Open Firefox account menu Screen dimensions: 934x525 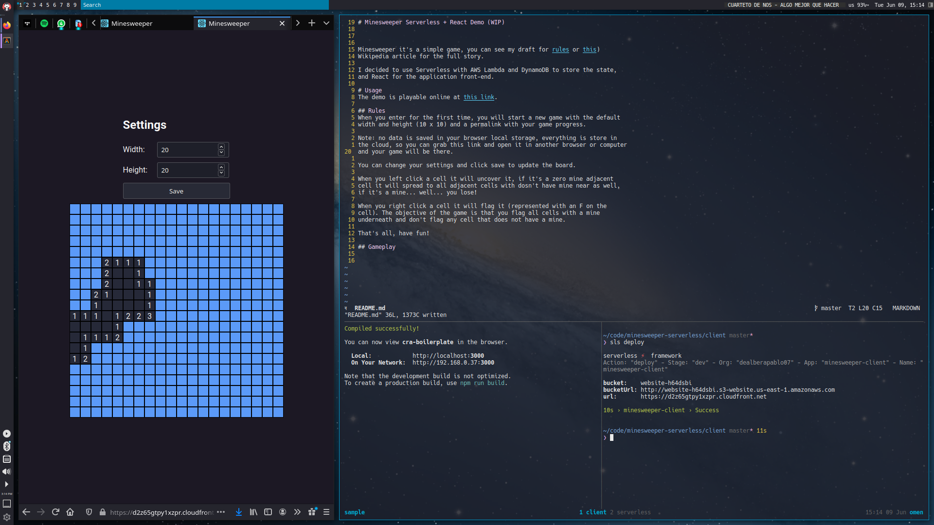coord(283,512)
